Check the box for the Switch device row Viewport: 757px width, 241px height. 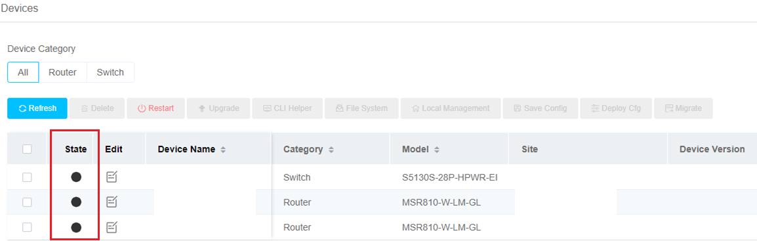[x=27, y=177]
